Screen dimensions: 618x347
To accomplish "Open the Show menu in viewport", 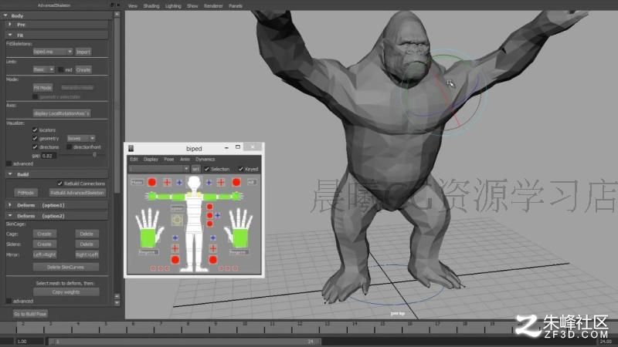I will (x=192, y=6).
